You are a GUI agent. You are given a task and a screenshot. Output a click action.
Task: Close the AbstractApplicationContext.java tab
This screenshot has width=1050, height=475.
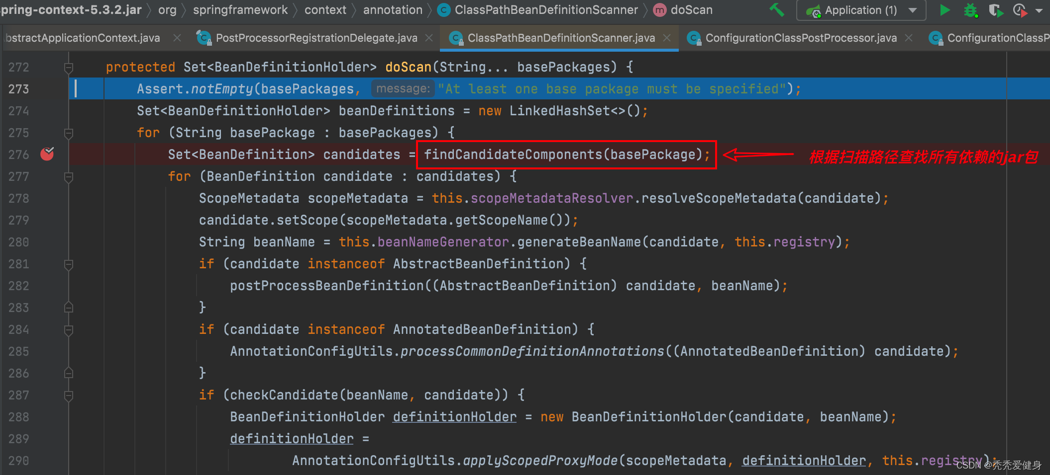tap(177, 38)
